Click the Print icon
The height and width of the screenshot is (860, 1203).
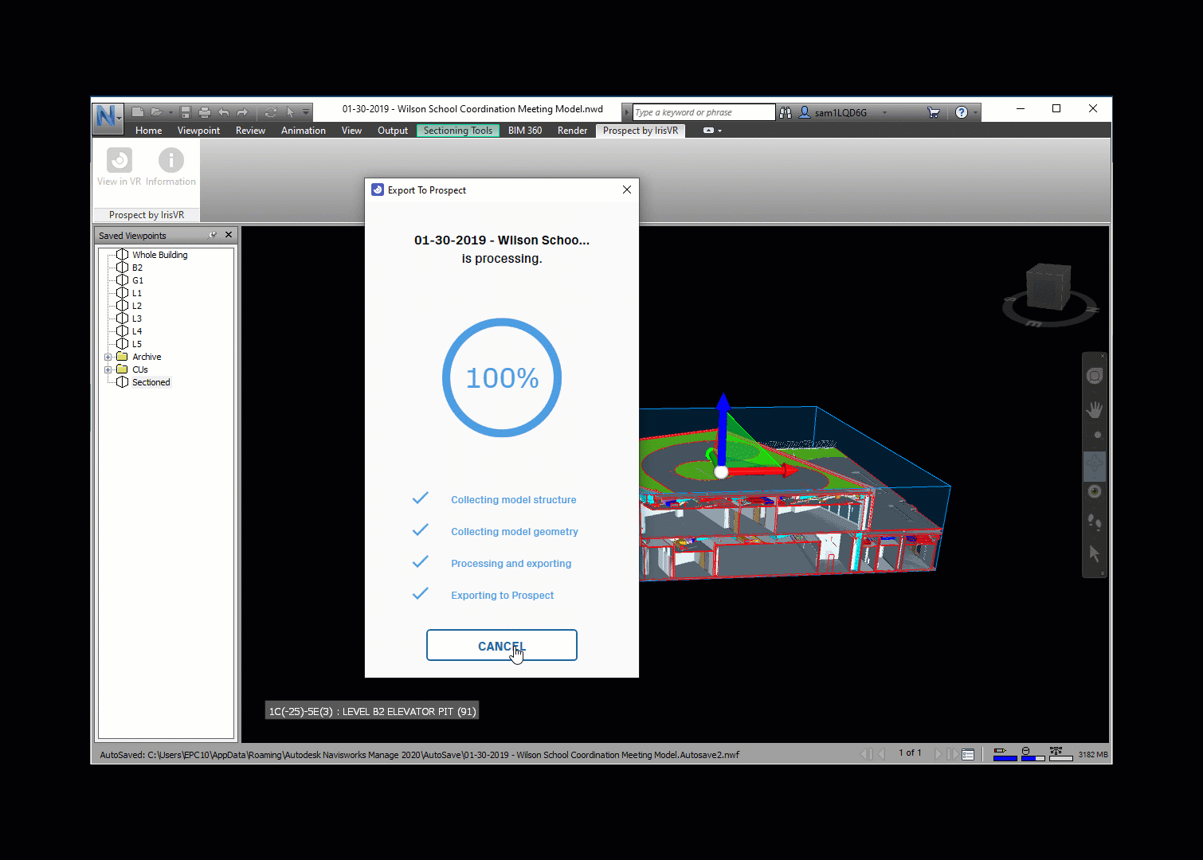[x=205, y=112]
